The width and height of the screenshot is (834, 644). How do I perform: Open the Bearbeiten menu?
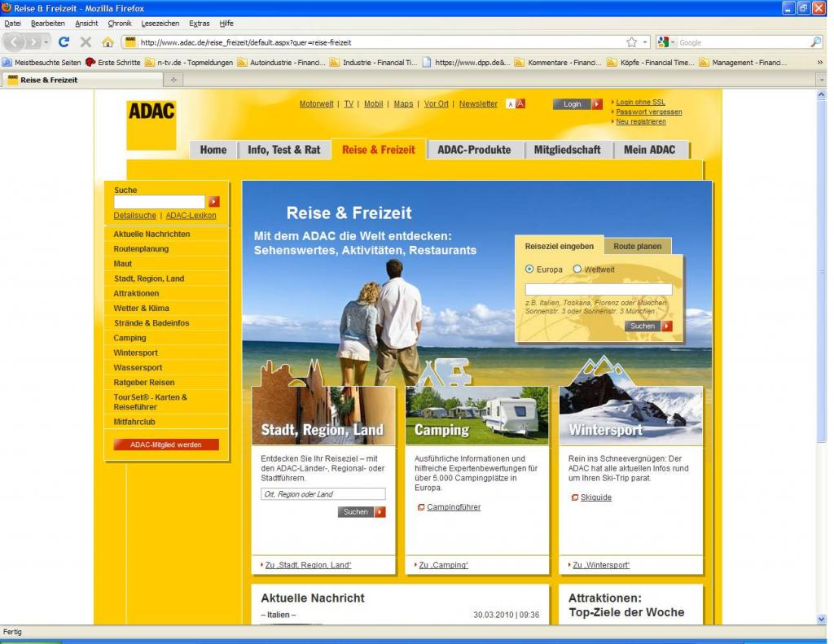(x=48, y=24)
